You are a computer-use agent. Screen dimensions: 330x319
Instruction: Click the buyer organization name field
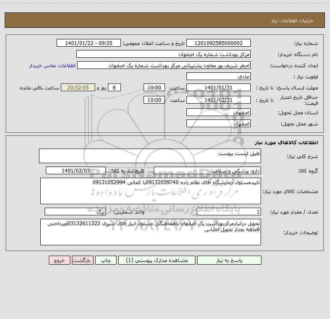tap(163, 54)
